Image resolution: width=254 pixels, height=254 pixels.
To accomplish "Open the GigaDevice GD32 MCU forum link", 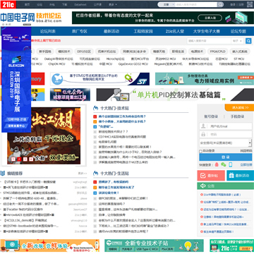I will tap(133, 64).
